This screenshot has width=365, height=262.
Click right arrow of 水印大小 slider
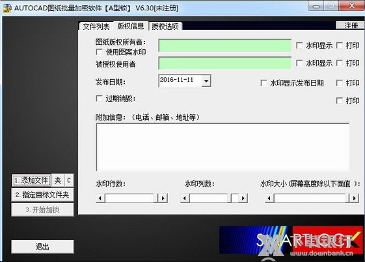tap(355, 198)
